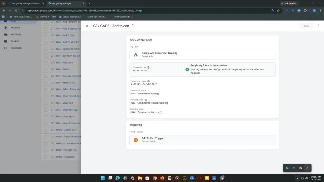The image size is (324, 182).
Task: Tick the checkbox for GT / GA4 - Add To Cart
Action: (x=46, y=35)
